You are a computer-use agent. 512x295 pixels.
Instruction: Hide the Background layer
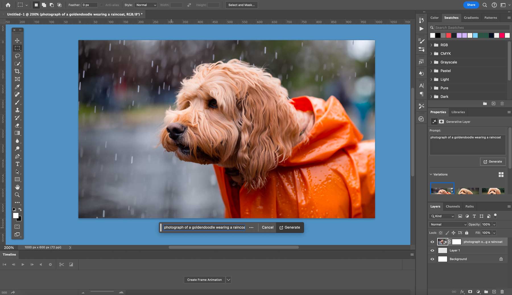(432, 259)
